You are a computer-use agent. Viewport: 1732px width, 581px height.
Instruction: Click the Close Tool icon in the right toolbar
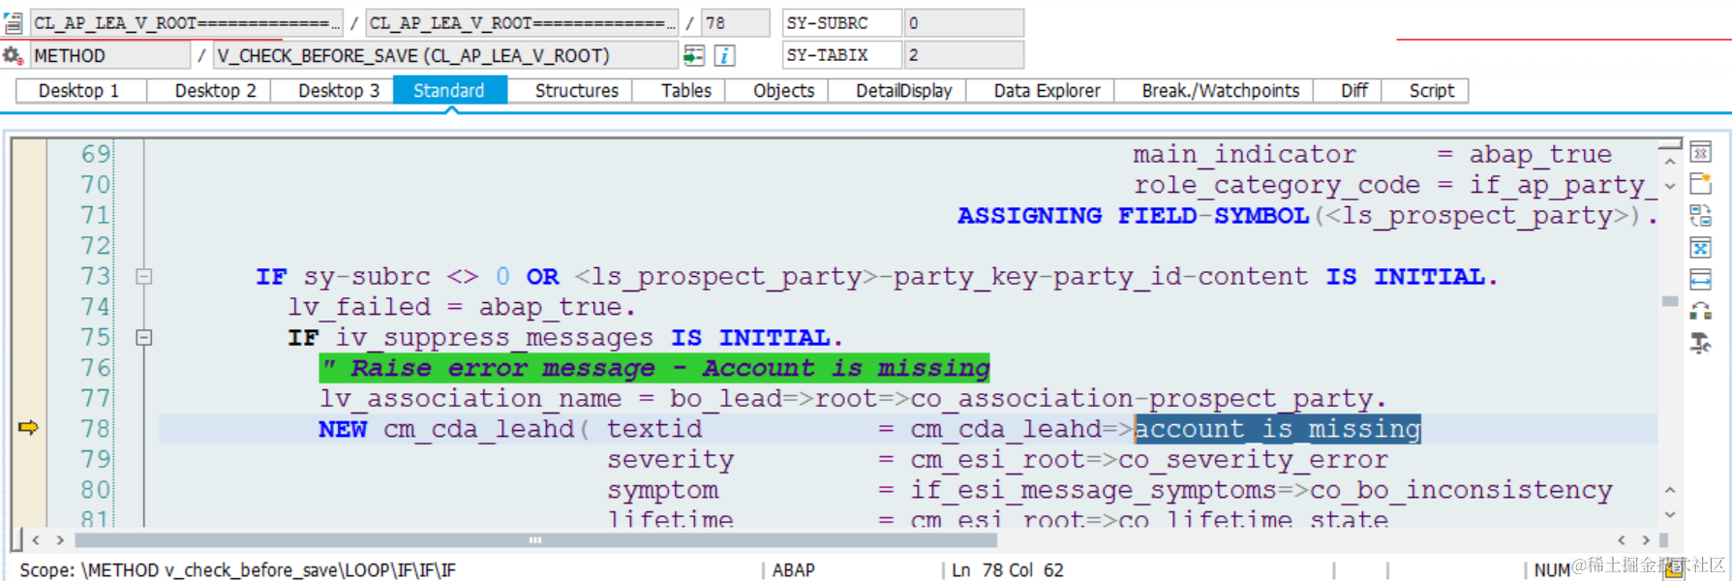click(x=1701, y=153)
